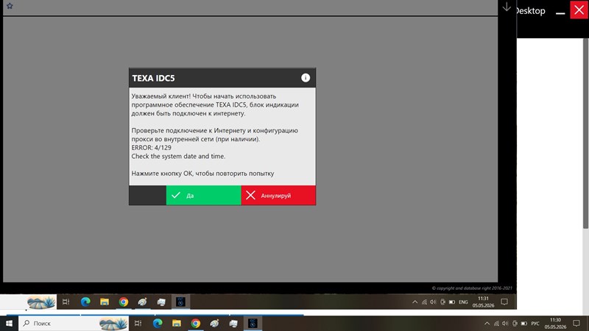Launch Microsoft Edge from the host taskbar with Start
The height and width of the screenshot is (331, 589).
(158, 323)
